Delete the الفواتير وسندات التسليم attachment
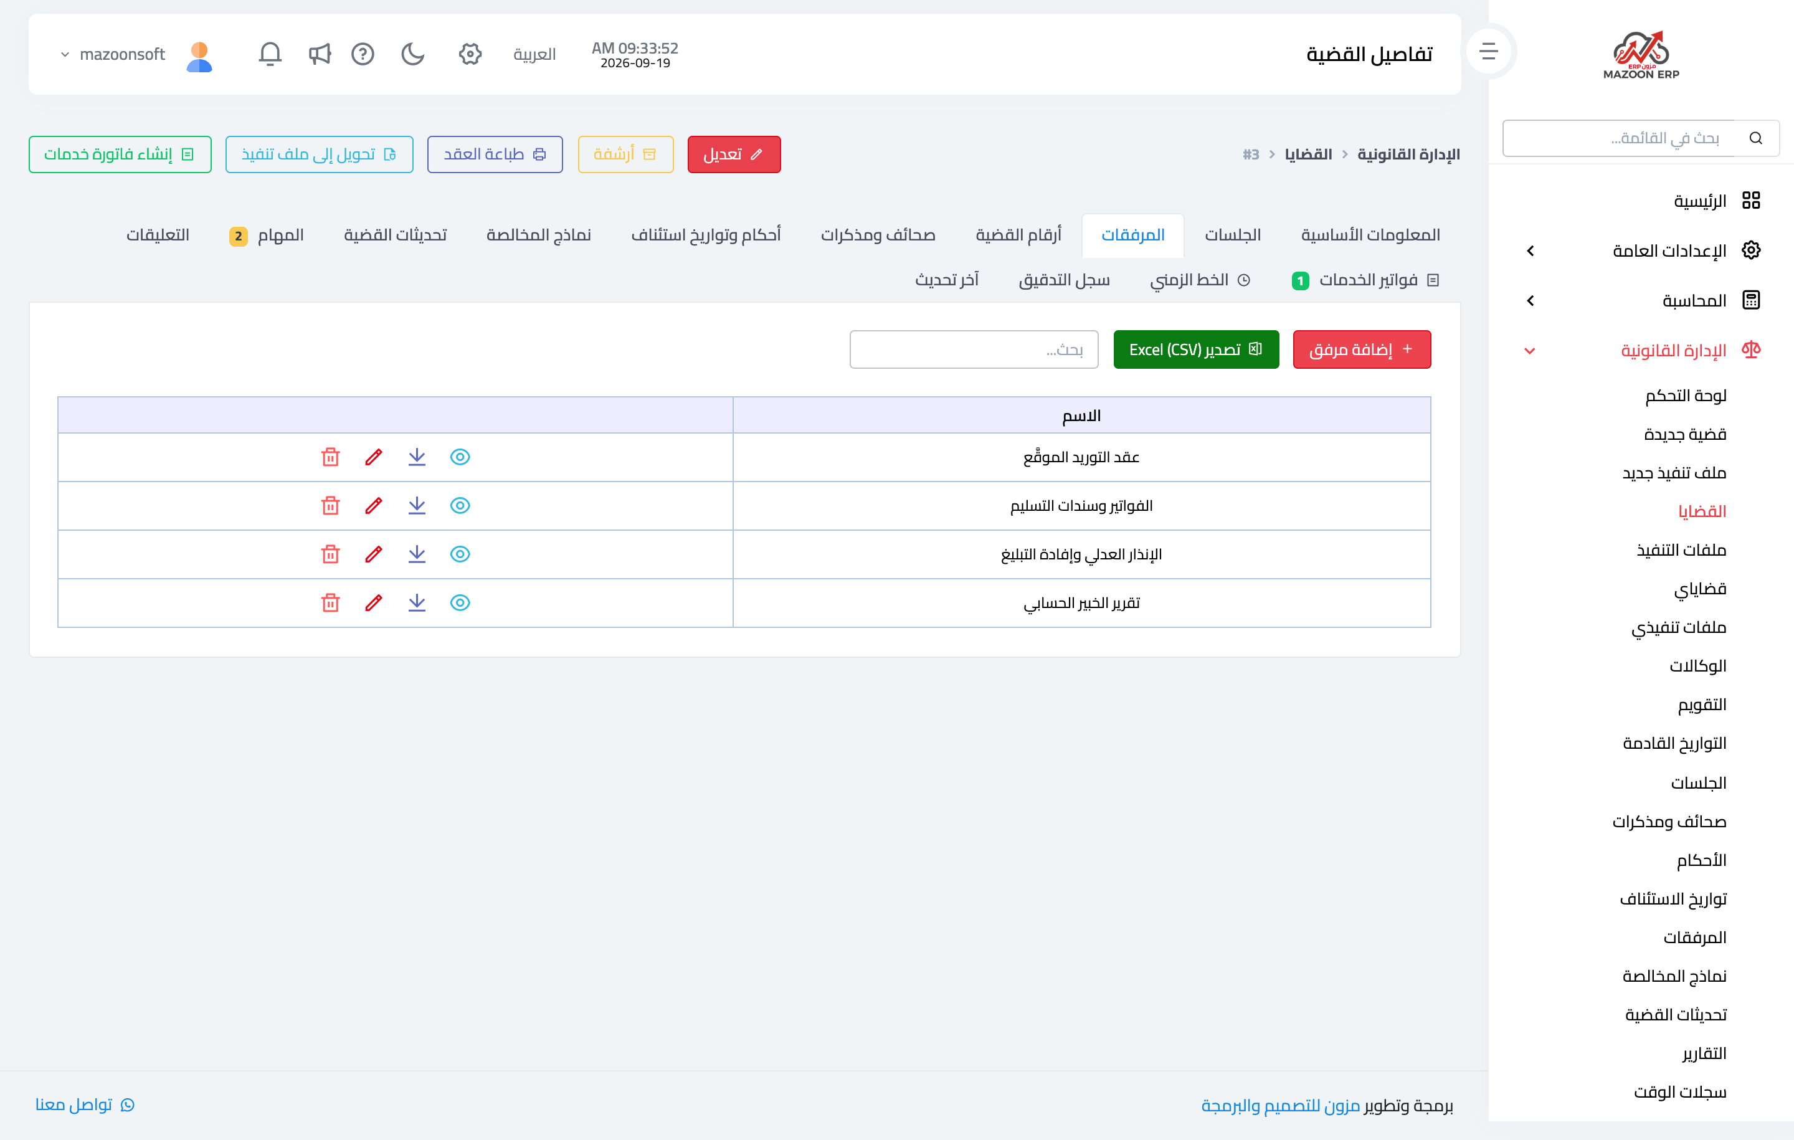The height and width of the screenshot is (1140, 1794). 330,505
